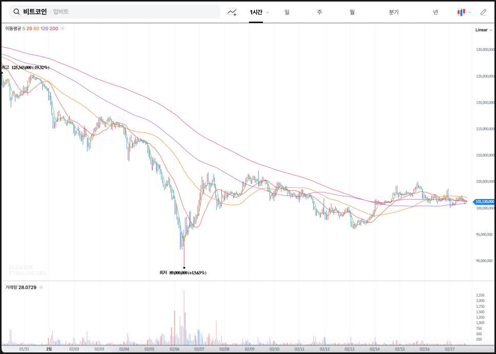Click the 거래량 volume label
The width and height of the screenshot is (496, 354).
click(x=11, y=287)
